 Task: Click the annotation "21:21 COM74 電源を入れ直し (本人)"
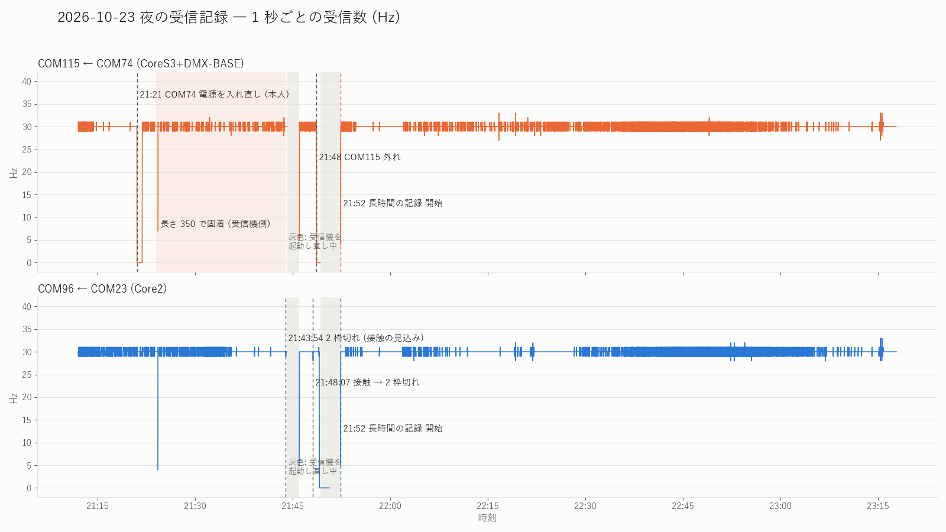(x=214, y=94)
